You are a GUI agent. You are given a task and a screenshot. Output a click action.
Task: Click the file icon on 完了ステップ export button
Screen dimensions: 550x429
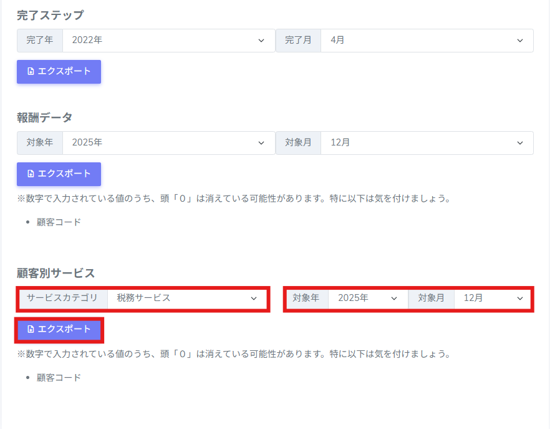tap(31, 71)
